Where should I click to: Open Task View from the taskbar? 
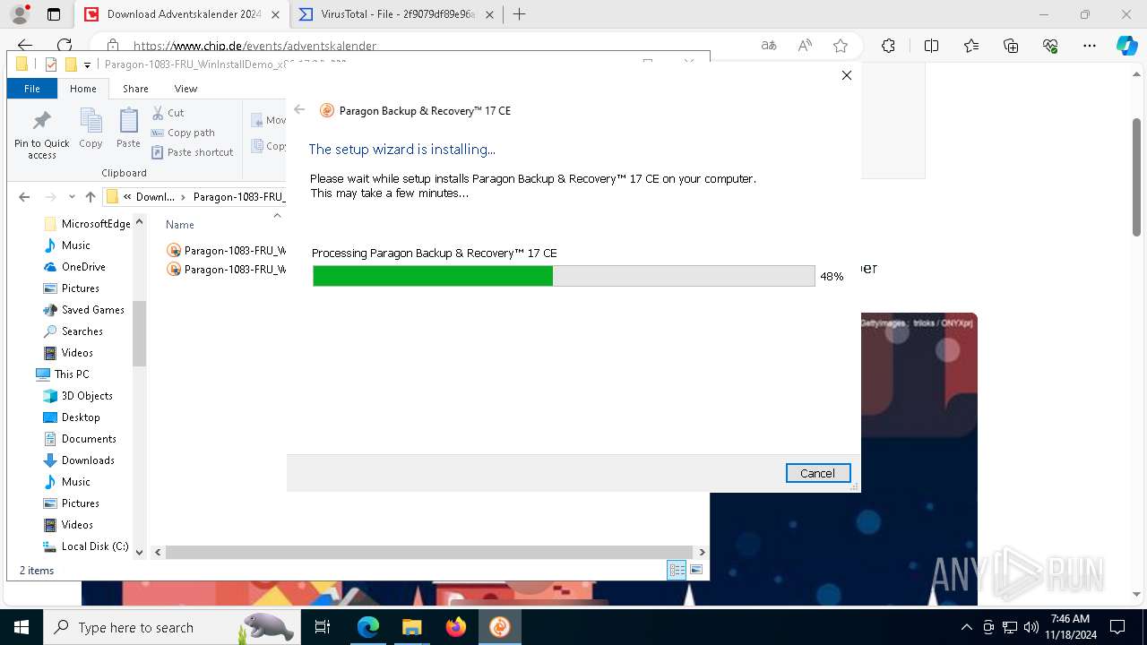(x=323, y=627)
